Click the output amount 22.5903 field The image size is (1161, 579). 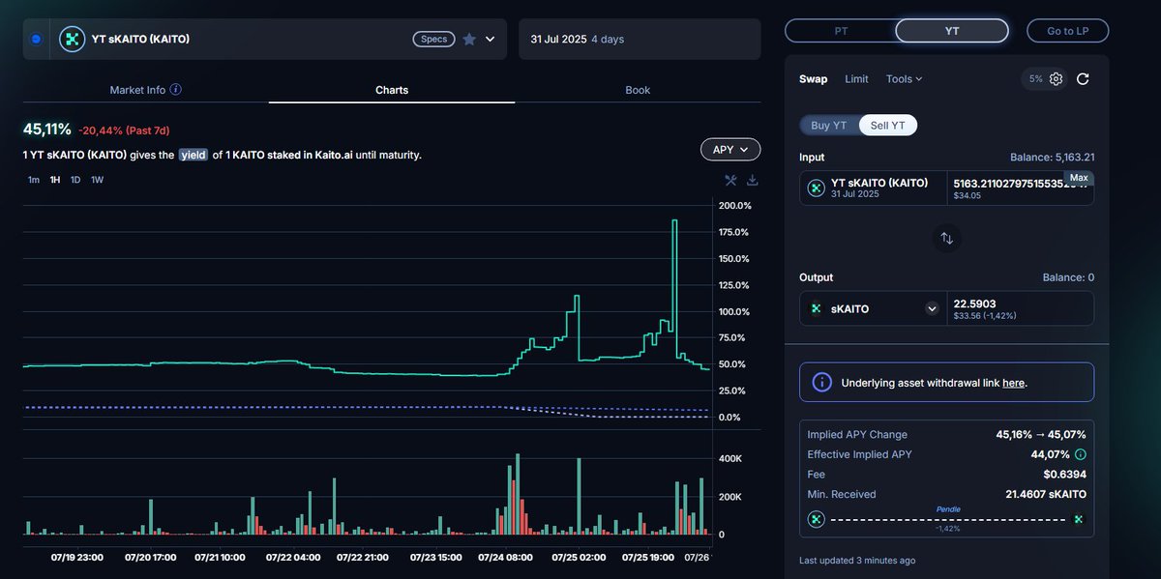pos(1021,308)
